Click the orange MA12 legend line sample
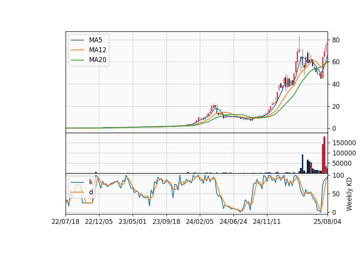This screenshot has height=261, width=364. coord(77,50)
